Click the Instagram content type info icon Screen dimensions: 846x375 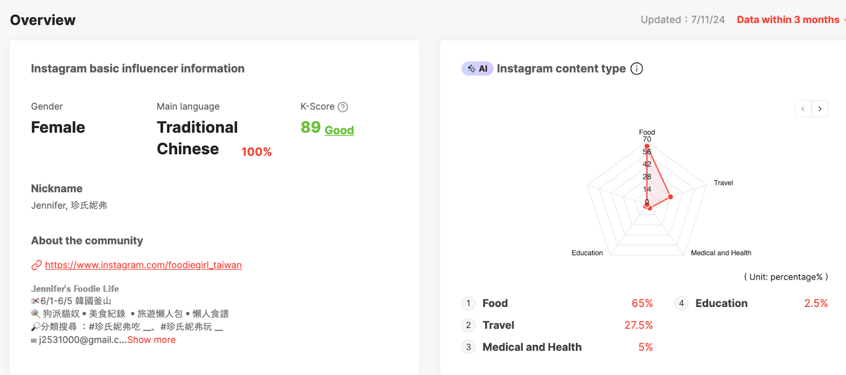(x=637, y=69)
